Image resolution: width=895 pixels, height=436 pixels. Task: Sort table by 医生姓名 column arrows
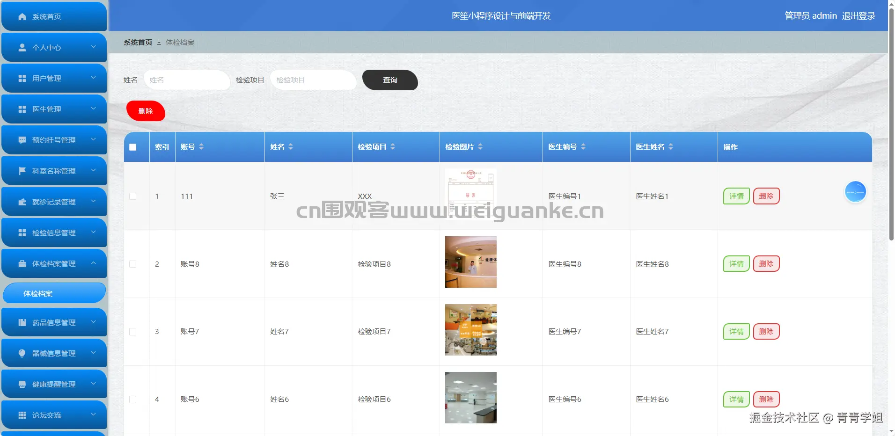coord(671,147)
